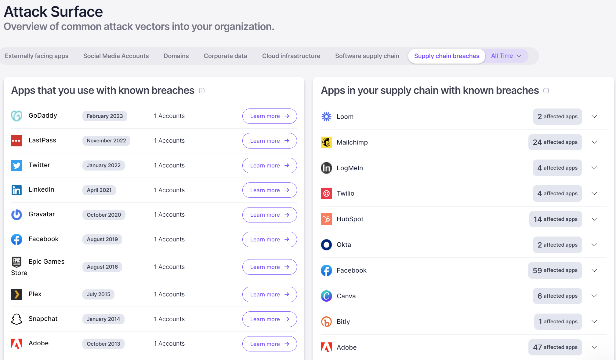The height and width of the screenshot is (360, 616).
Task: Click info icon beside Apps that you use heading
Action: pyautogui.click(x=202, y=91)
